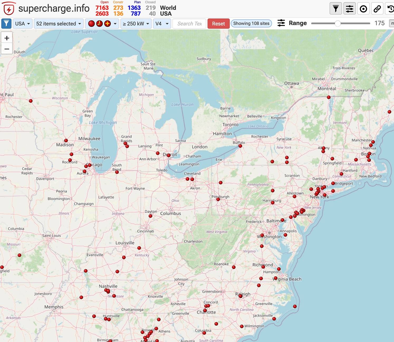This screenshot has height=342, width=394.
Task: Click the blue filter funnel beside USA
Action: (6, 23)
